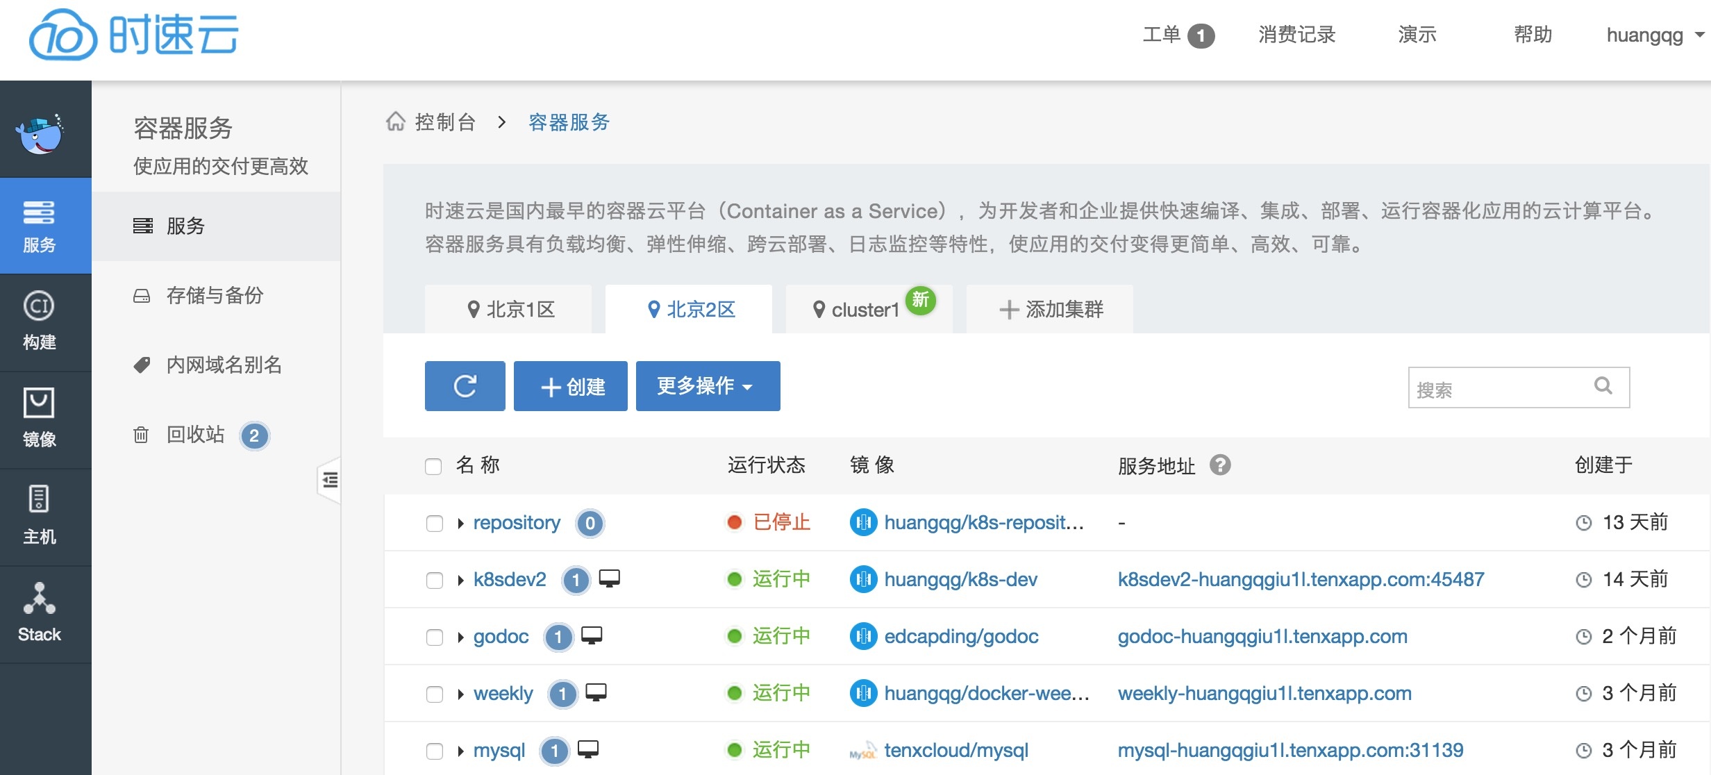Open the huangqg/docker-wee... image link
1711x775 pixels.
pos(987,694)
